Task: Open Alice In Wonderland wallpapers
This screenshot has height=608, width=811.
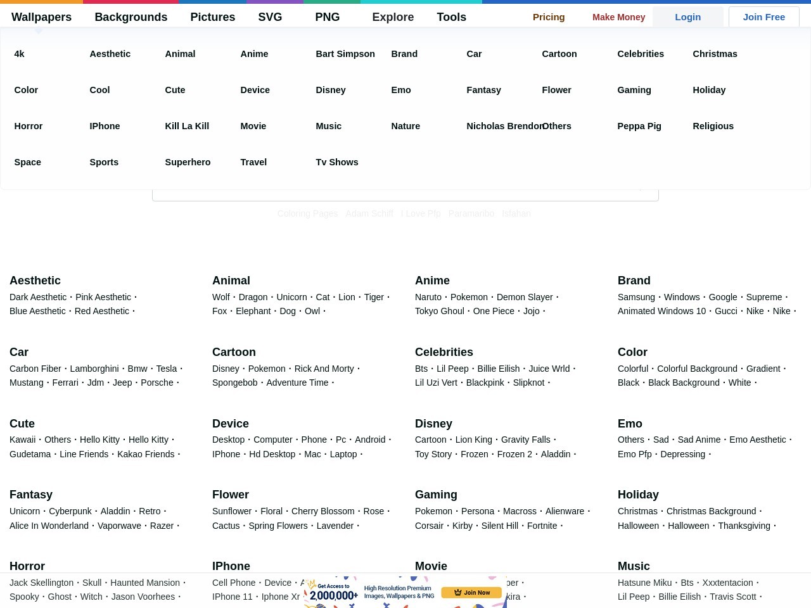Action: (49, 526)
